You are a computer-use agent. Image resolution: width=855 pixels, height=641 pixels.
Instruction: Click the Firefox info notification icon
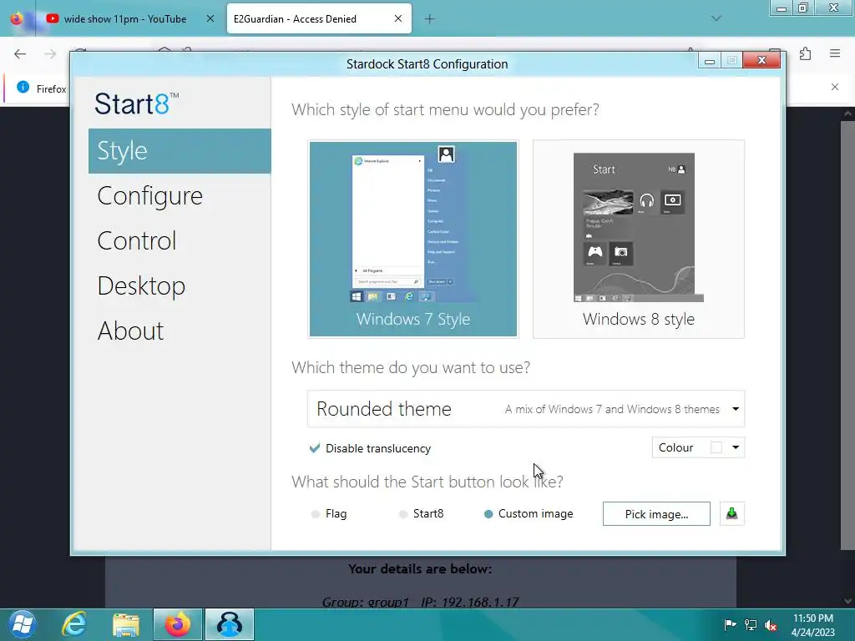coord(23,87)
